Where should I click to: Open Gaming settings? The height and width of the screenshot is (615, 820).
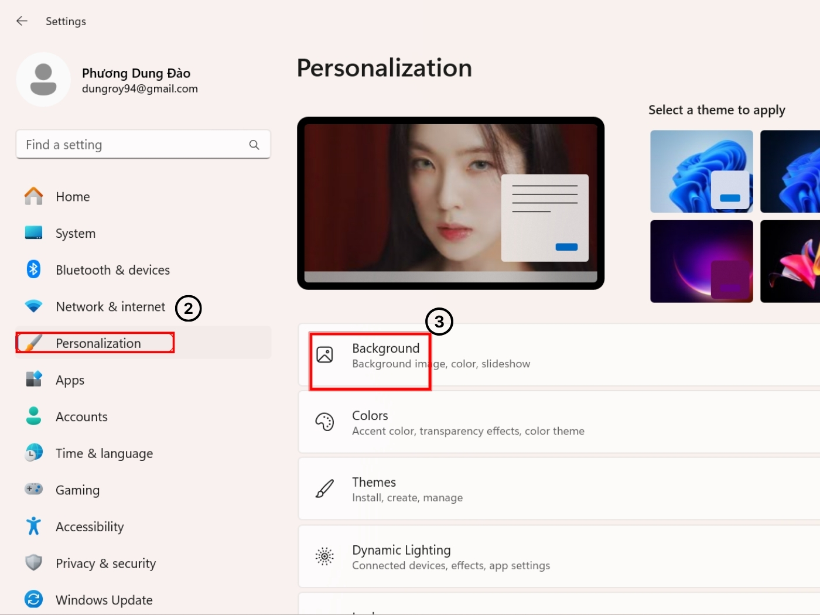tap(143, 490)
